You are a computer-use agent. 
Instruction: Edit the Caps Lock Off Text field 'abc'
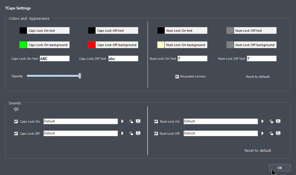(123, 59)
